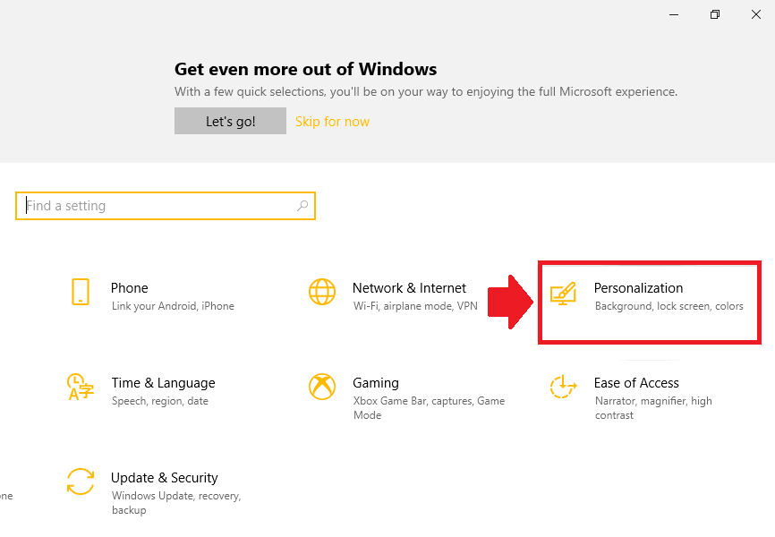Open the Gaming title text
775x537 pixels.
tap(376, 383)
